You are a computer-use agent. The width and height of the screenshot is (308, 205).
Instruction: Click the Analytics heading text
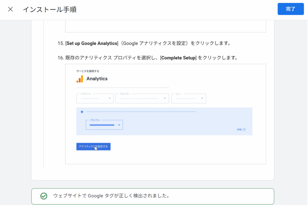click(97, 79)
